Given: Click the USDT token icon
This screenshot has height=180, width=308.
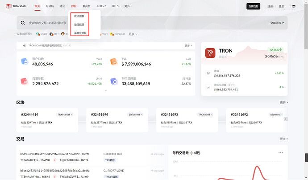Looking at the screenshot, I should pos(38,34).
